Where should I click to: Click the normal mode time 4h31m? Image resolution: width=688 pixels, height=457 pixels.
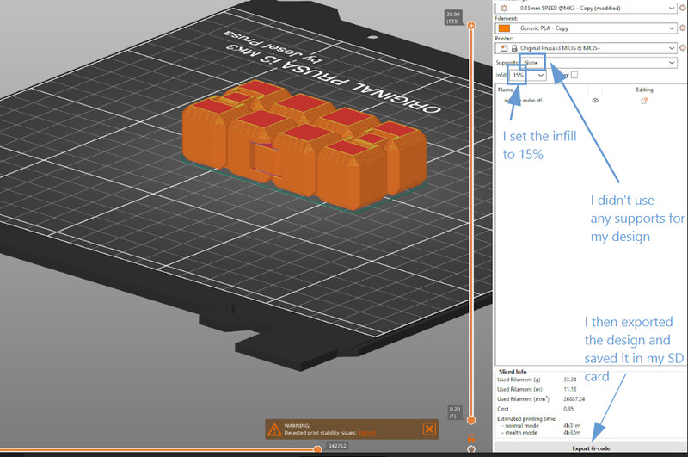click(572, 426)
